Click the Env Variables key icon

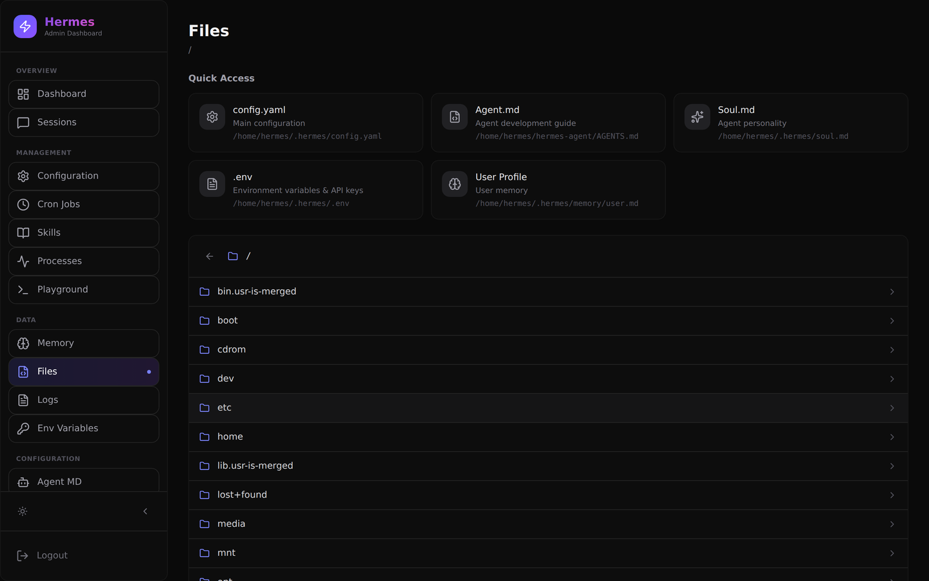coord(23,429)
